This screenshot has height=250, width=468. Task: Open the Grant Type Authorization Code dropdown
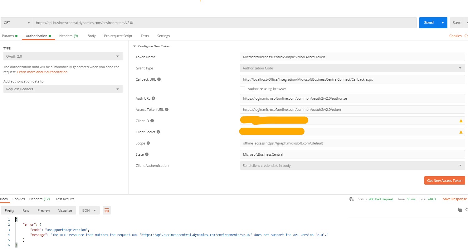tap(352, 68)
